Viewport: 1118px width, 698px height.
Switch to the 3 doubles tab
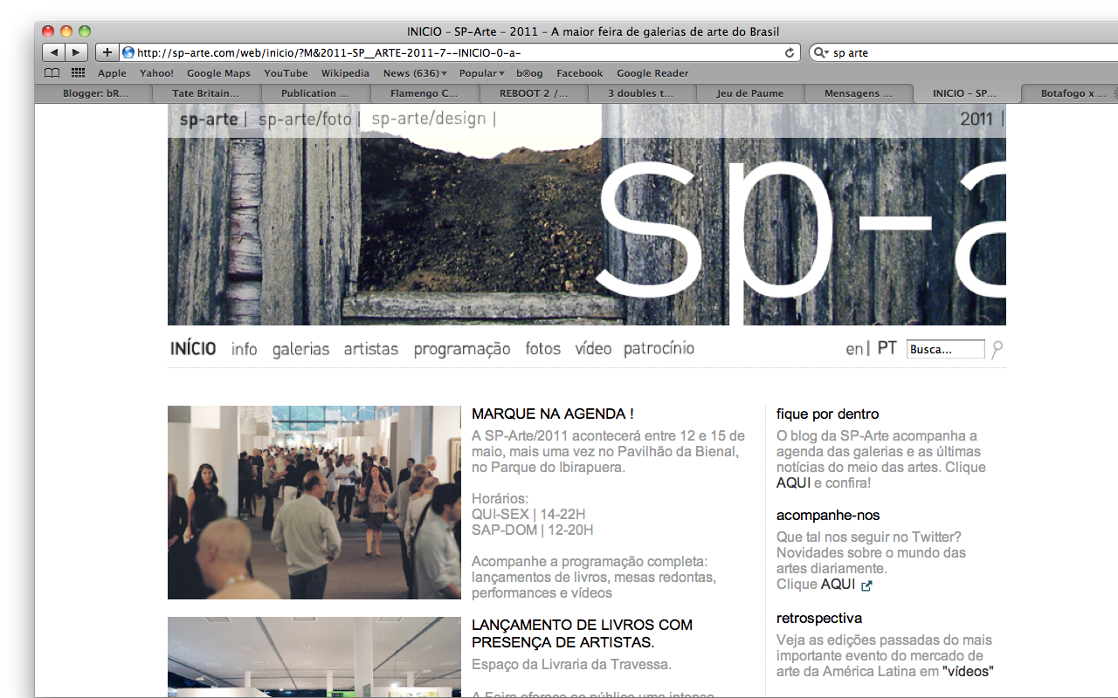click(x=641, y=93)
